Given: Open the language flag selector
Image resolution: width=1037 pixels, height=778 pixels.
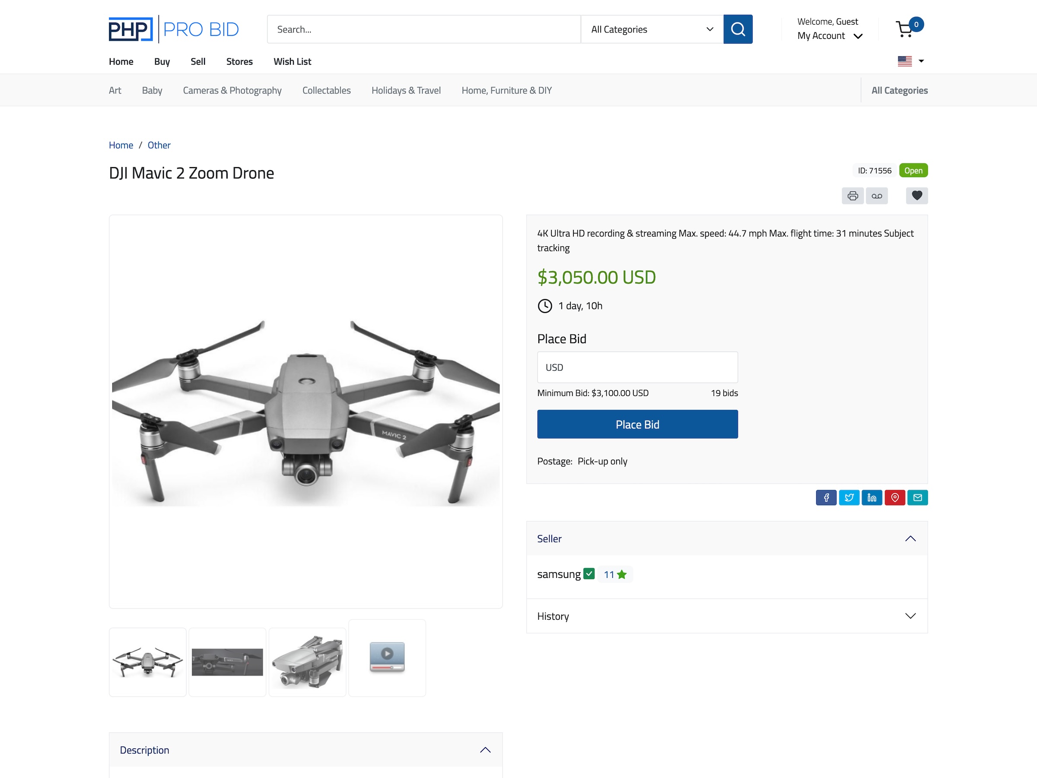Looking at the screenshot, I should coord(910,61).
